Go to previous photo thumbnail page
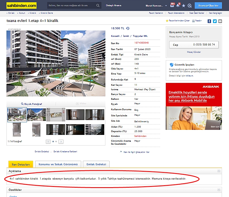The height and width of the screenshot is (197, 229). click(x=48, y=142)
